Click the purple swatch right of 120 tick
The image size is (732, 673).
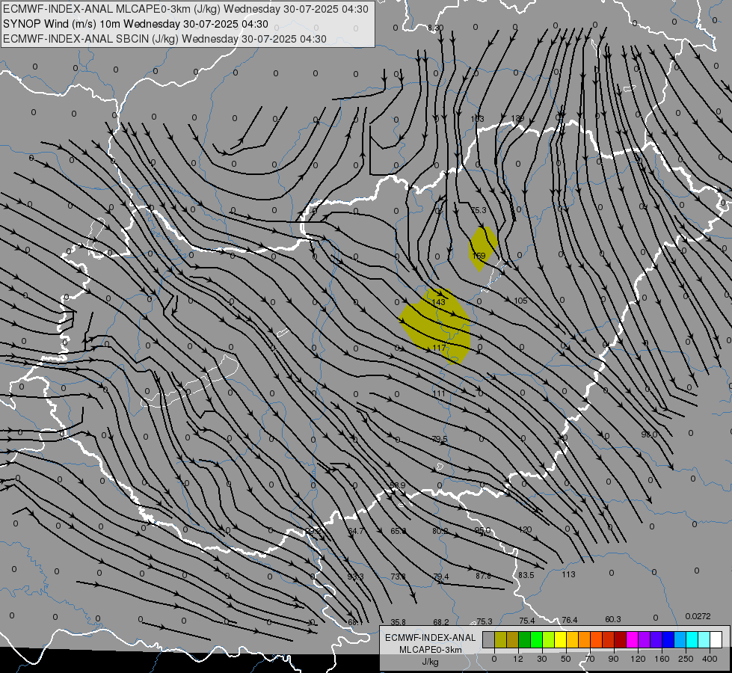(645, 639)
